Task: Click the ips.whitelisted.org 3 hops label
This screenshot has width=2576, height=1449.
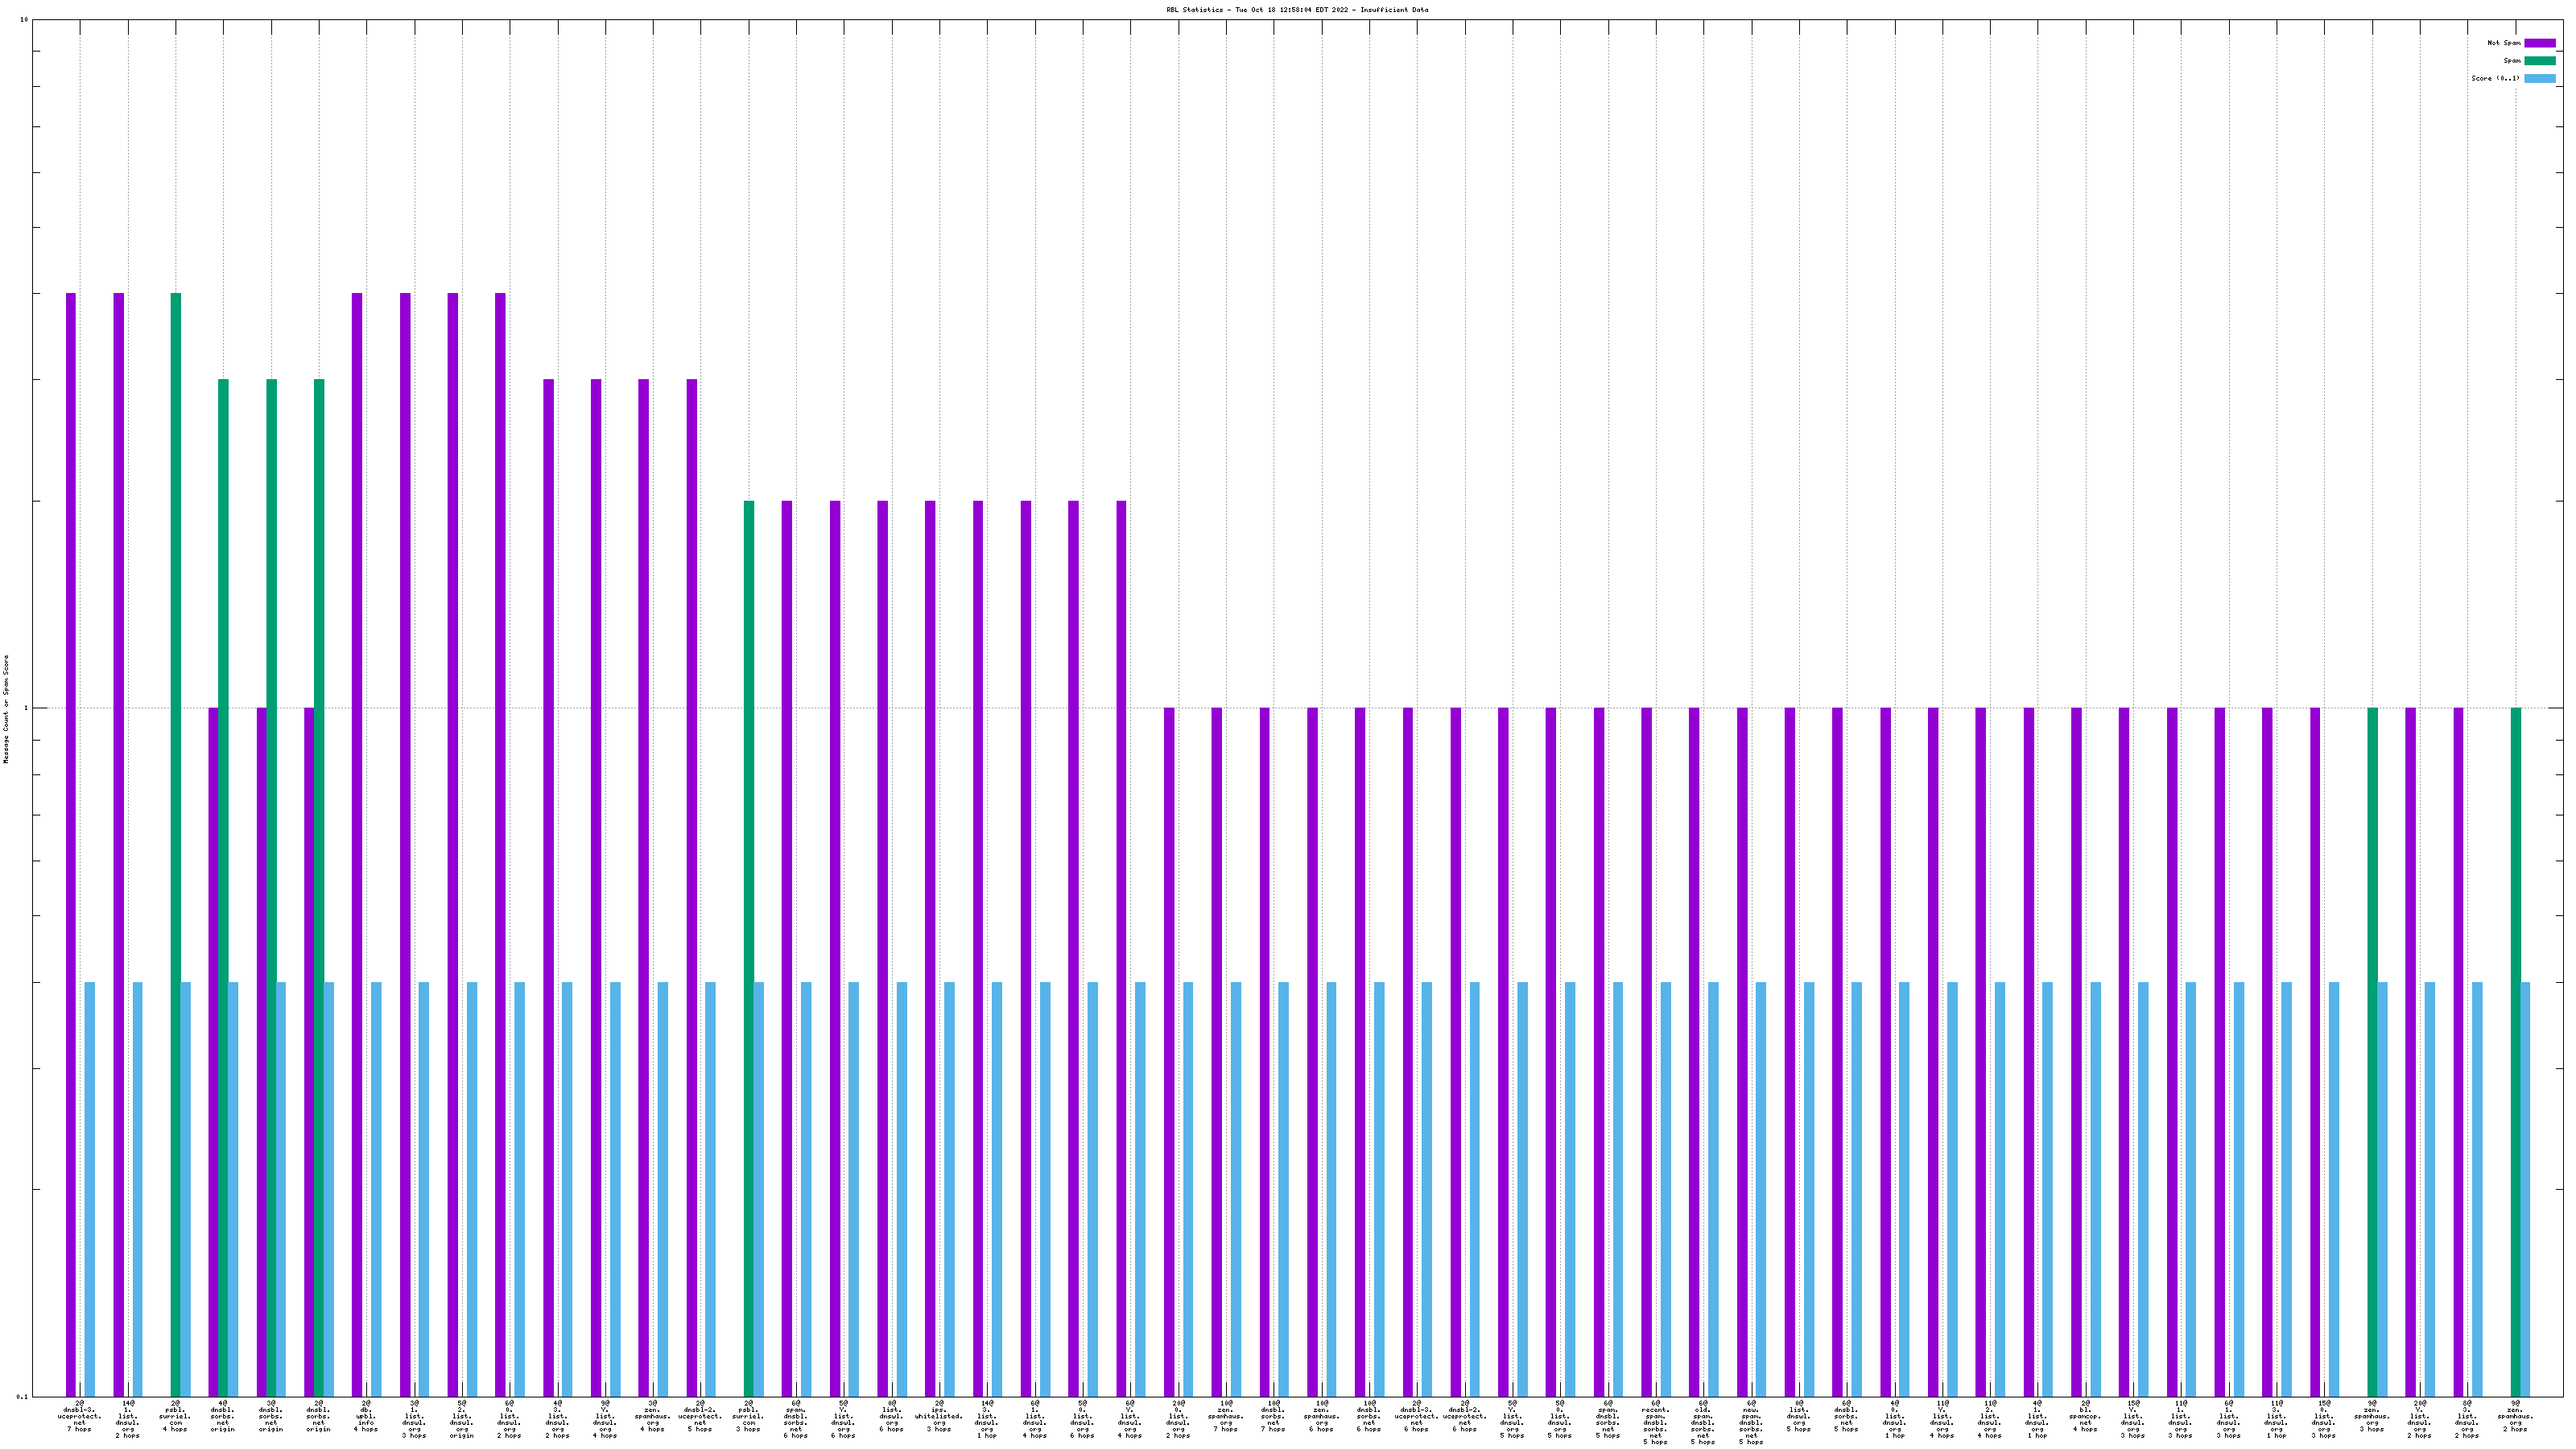Action: [x=938, y=1417]
